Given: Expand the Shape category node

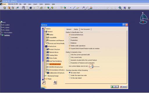Looking at the screenshot, I should coord(45,79).
